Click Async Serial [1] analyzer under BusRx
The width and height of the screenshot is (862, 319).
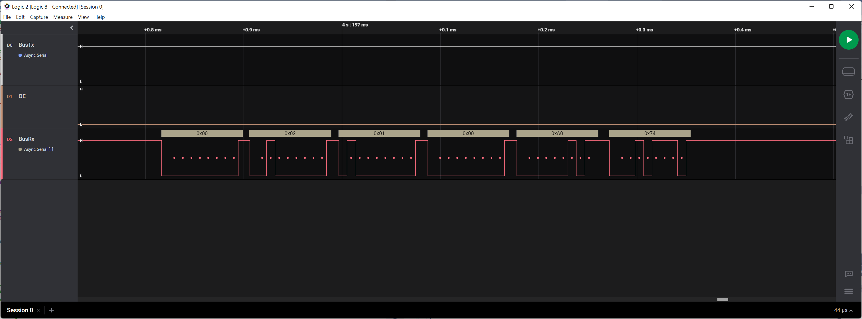pos(39,149)
